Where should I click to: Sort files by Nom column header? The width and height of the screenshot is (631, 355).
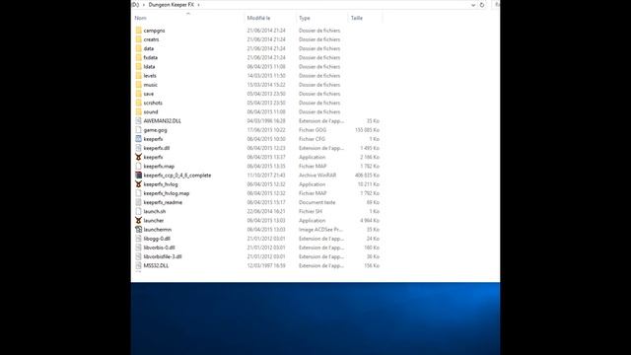140,18
